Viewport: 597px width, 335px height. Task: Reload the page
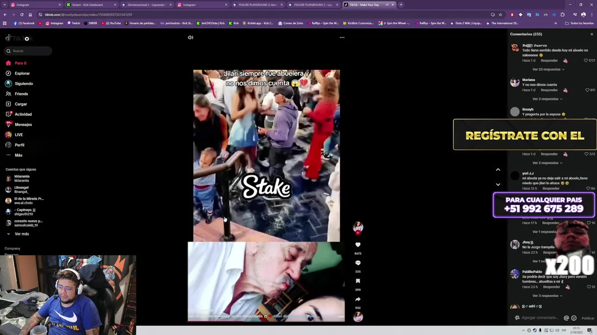click(x=21, y=14)
